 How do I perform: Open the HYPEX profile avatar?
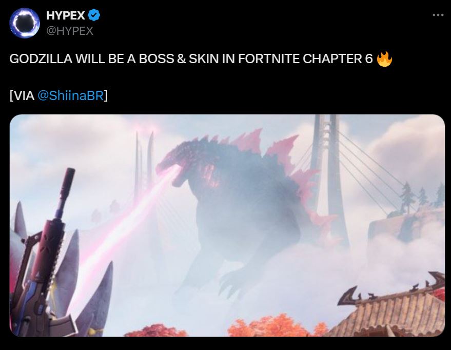pos(25,23)
